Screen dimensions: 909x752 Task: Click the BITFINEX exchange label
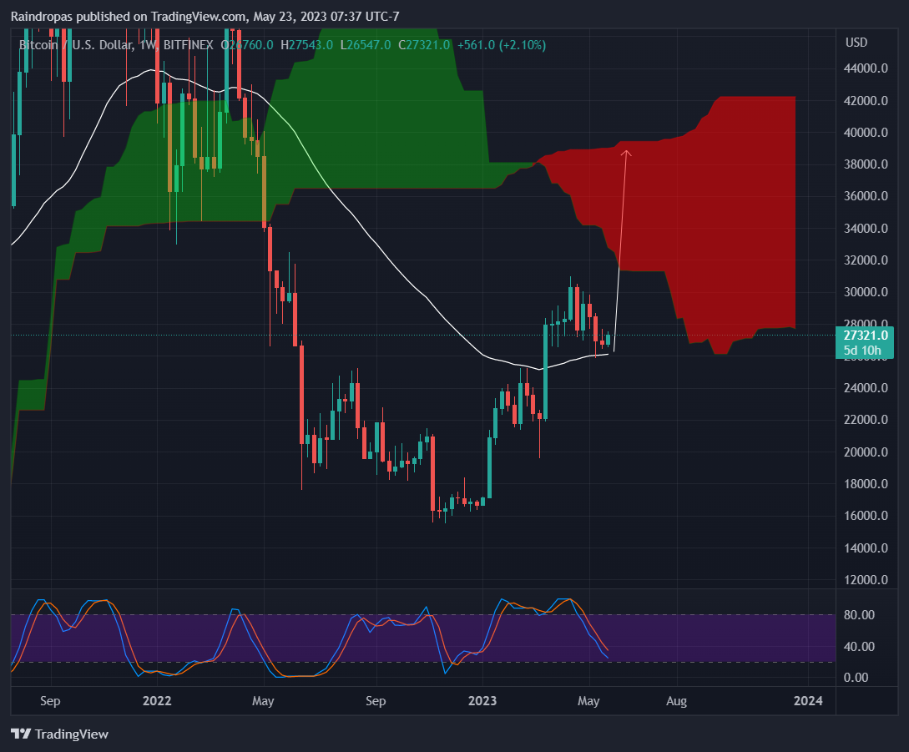189,45
